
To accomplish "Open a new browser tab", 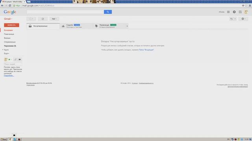I will tap(29, 2).
